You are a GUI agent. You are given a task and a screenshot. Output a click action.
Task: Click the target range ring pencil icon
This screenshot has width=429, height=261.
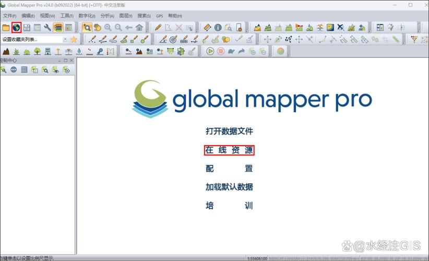pyautogui.click(x=173, y=39)
